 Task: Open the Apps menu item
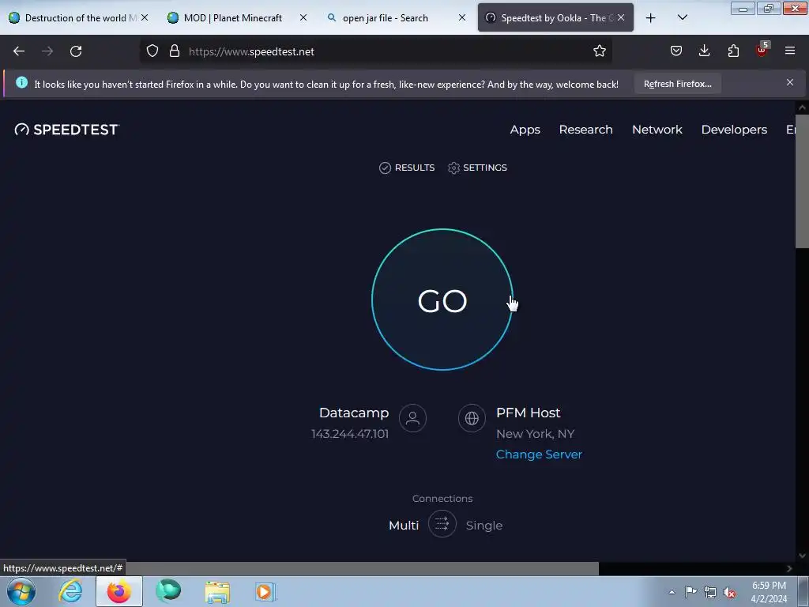525,130
